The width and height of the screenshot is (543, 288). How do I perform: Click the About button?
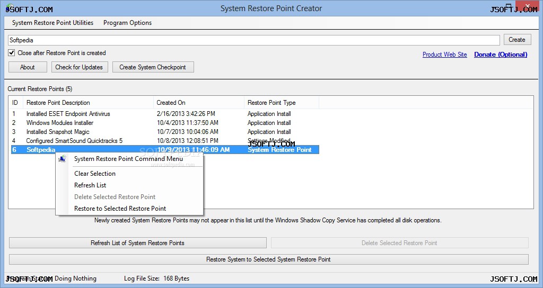coord(28,67)
